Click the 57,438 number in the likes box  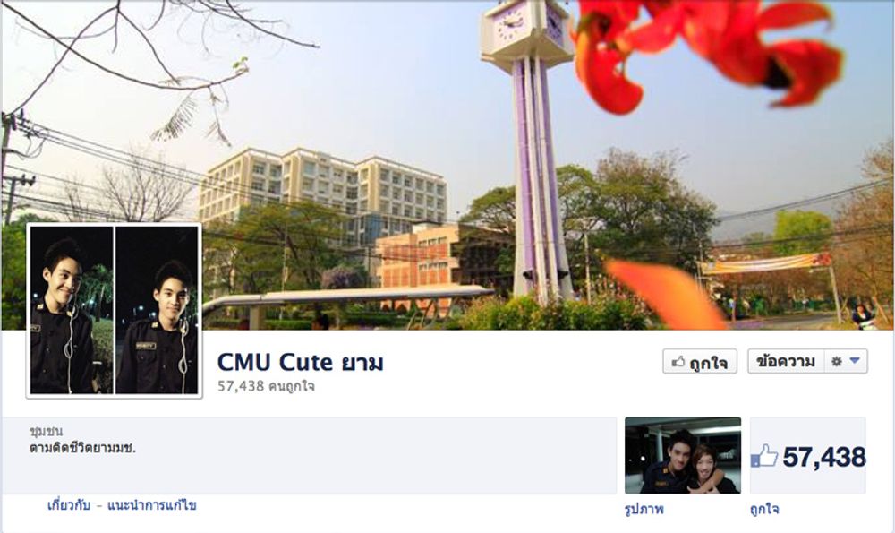[x=823, y=457]
